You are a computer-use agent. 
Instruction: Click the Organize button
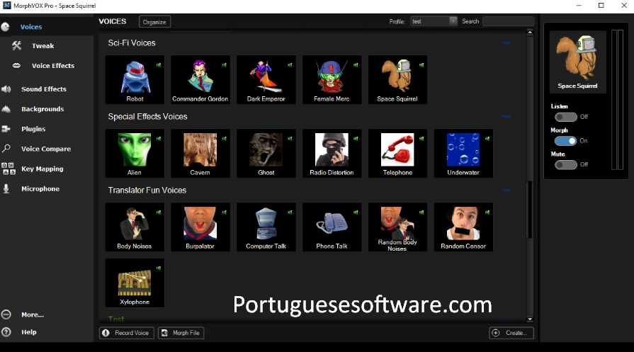pyautogui.click(x=154, y=22)
